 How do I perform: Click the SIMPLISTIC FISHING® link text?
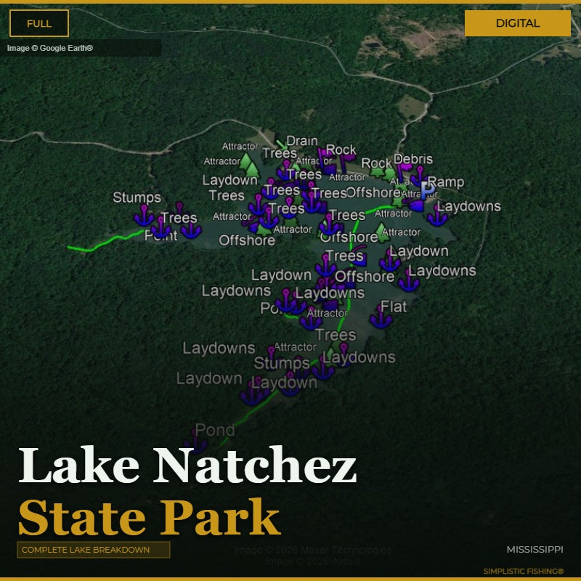(x=523, y=571)
